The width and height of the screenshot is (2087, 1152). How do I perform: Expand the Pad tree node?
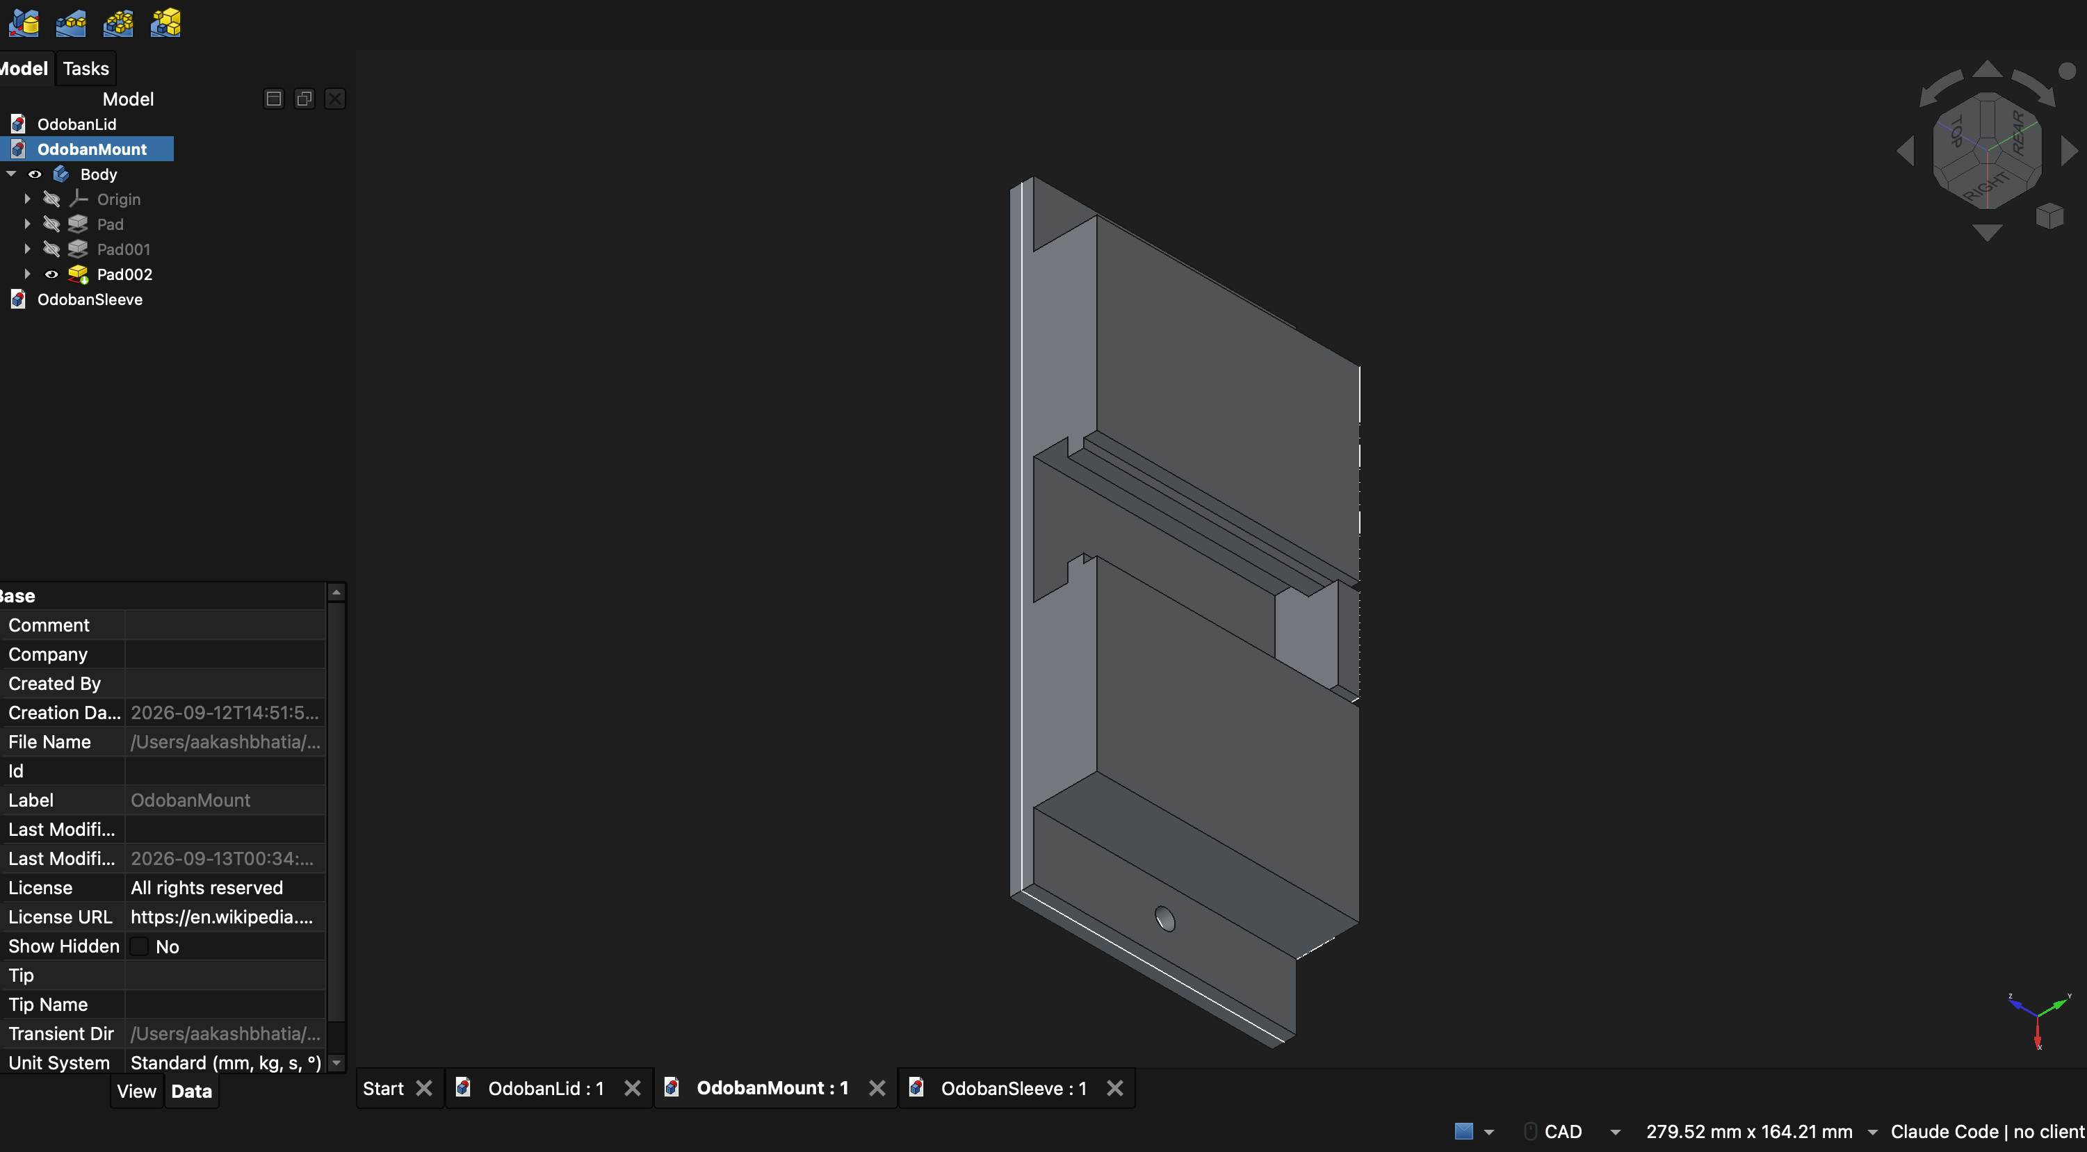point(28,224)
